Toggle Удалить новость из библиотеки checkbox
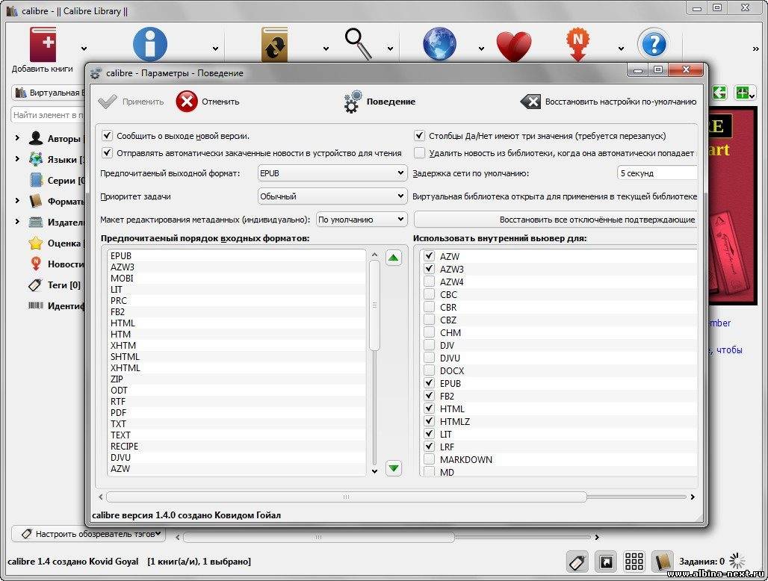Image resolution: width=768 pixels, height=581 pixels. pyautogui.click(x=419, y=152)
